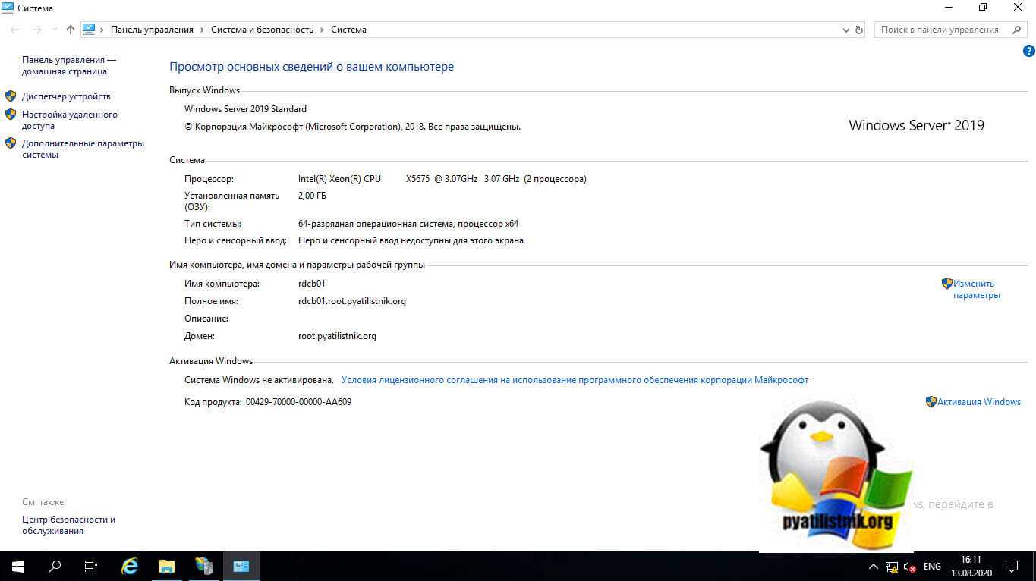
Task: Click the taskbar search magnifier icon
Action: [55, 566]
